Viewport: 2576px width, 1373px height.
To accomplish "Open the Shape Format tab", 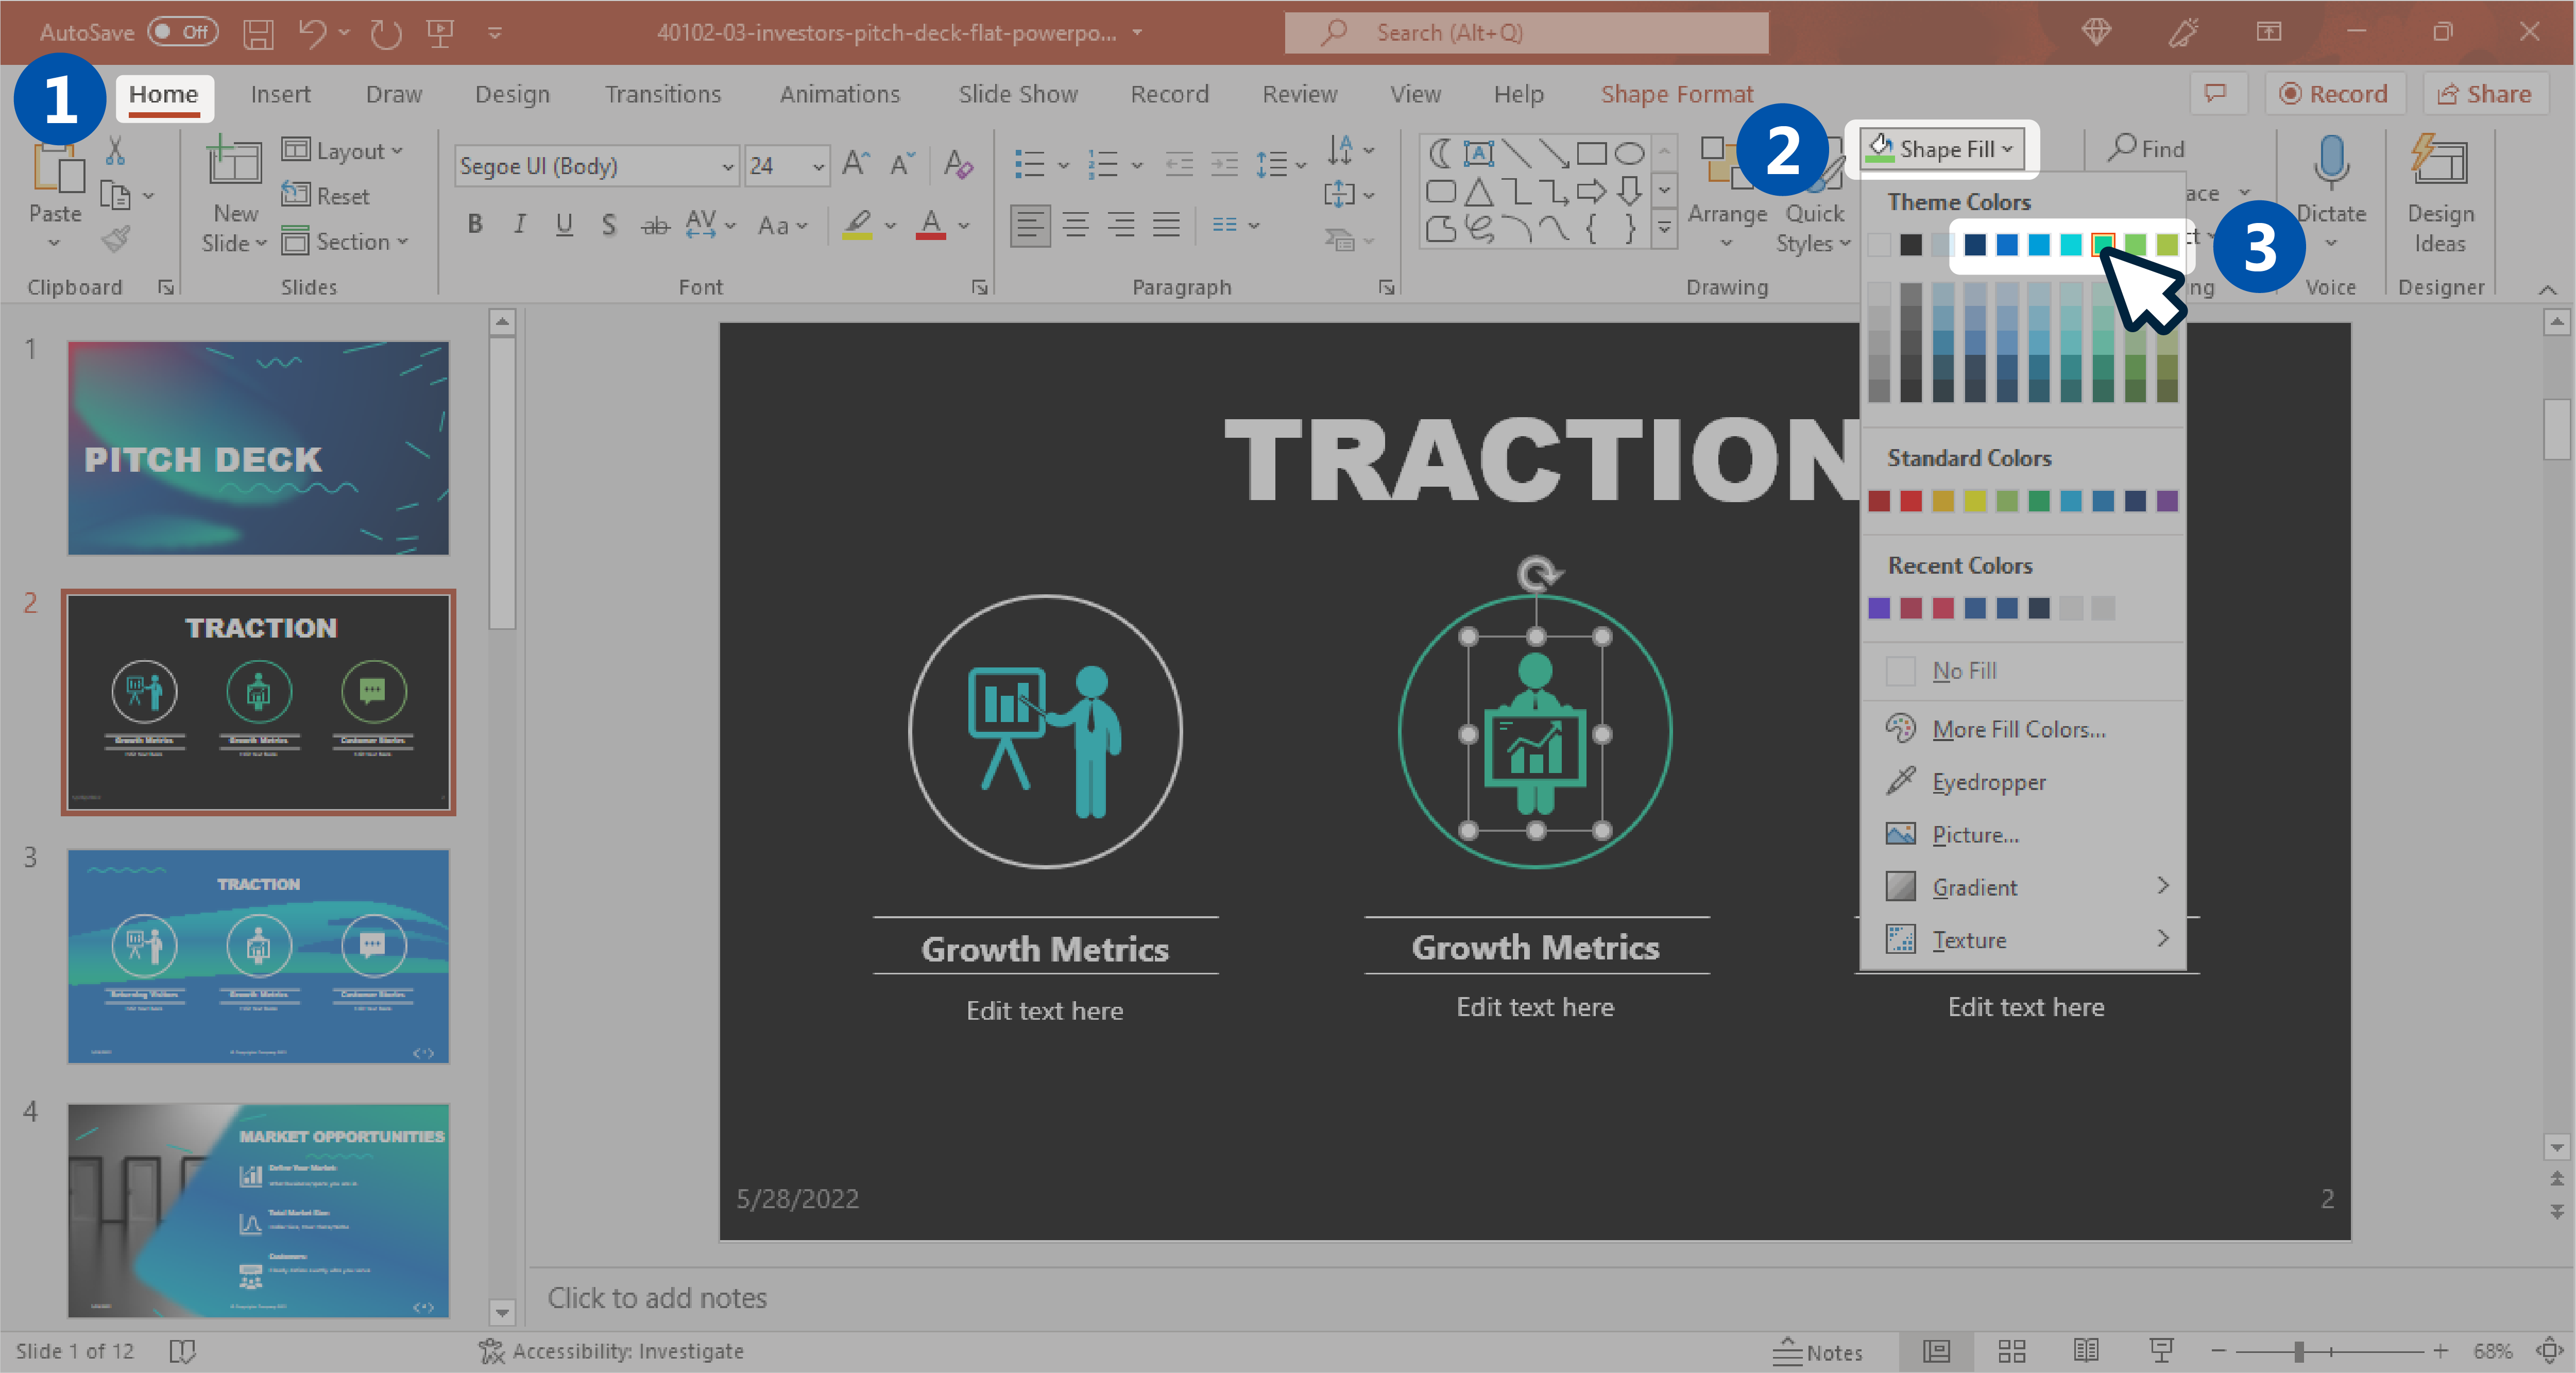I will pos(1676,94).
